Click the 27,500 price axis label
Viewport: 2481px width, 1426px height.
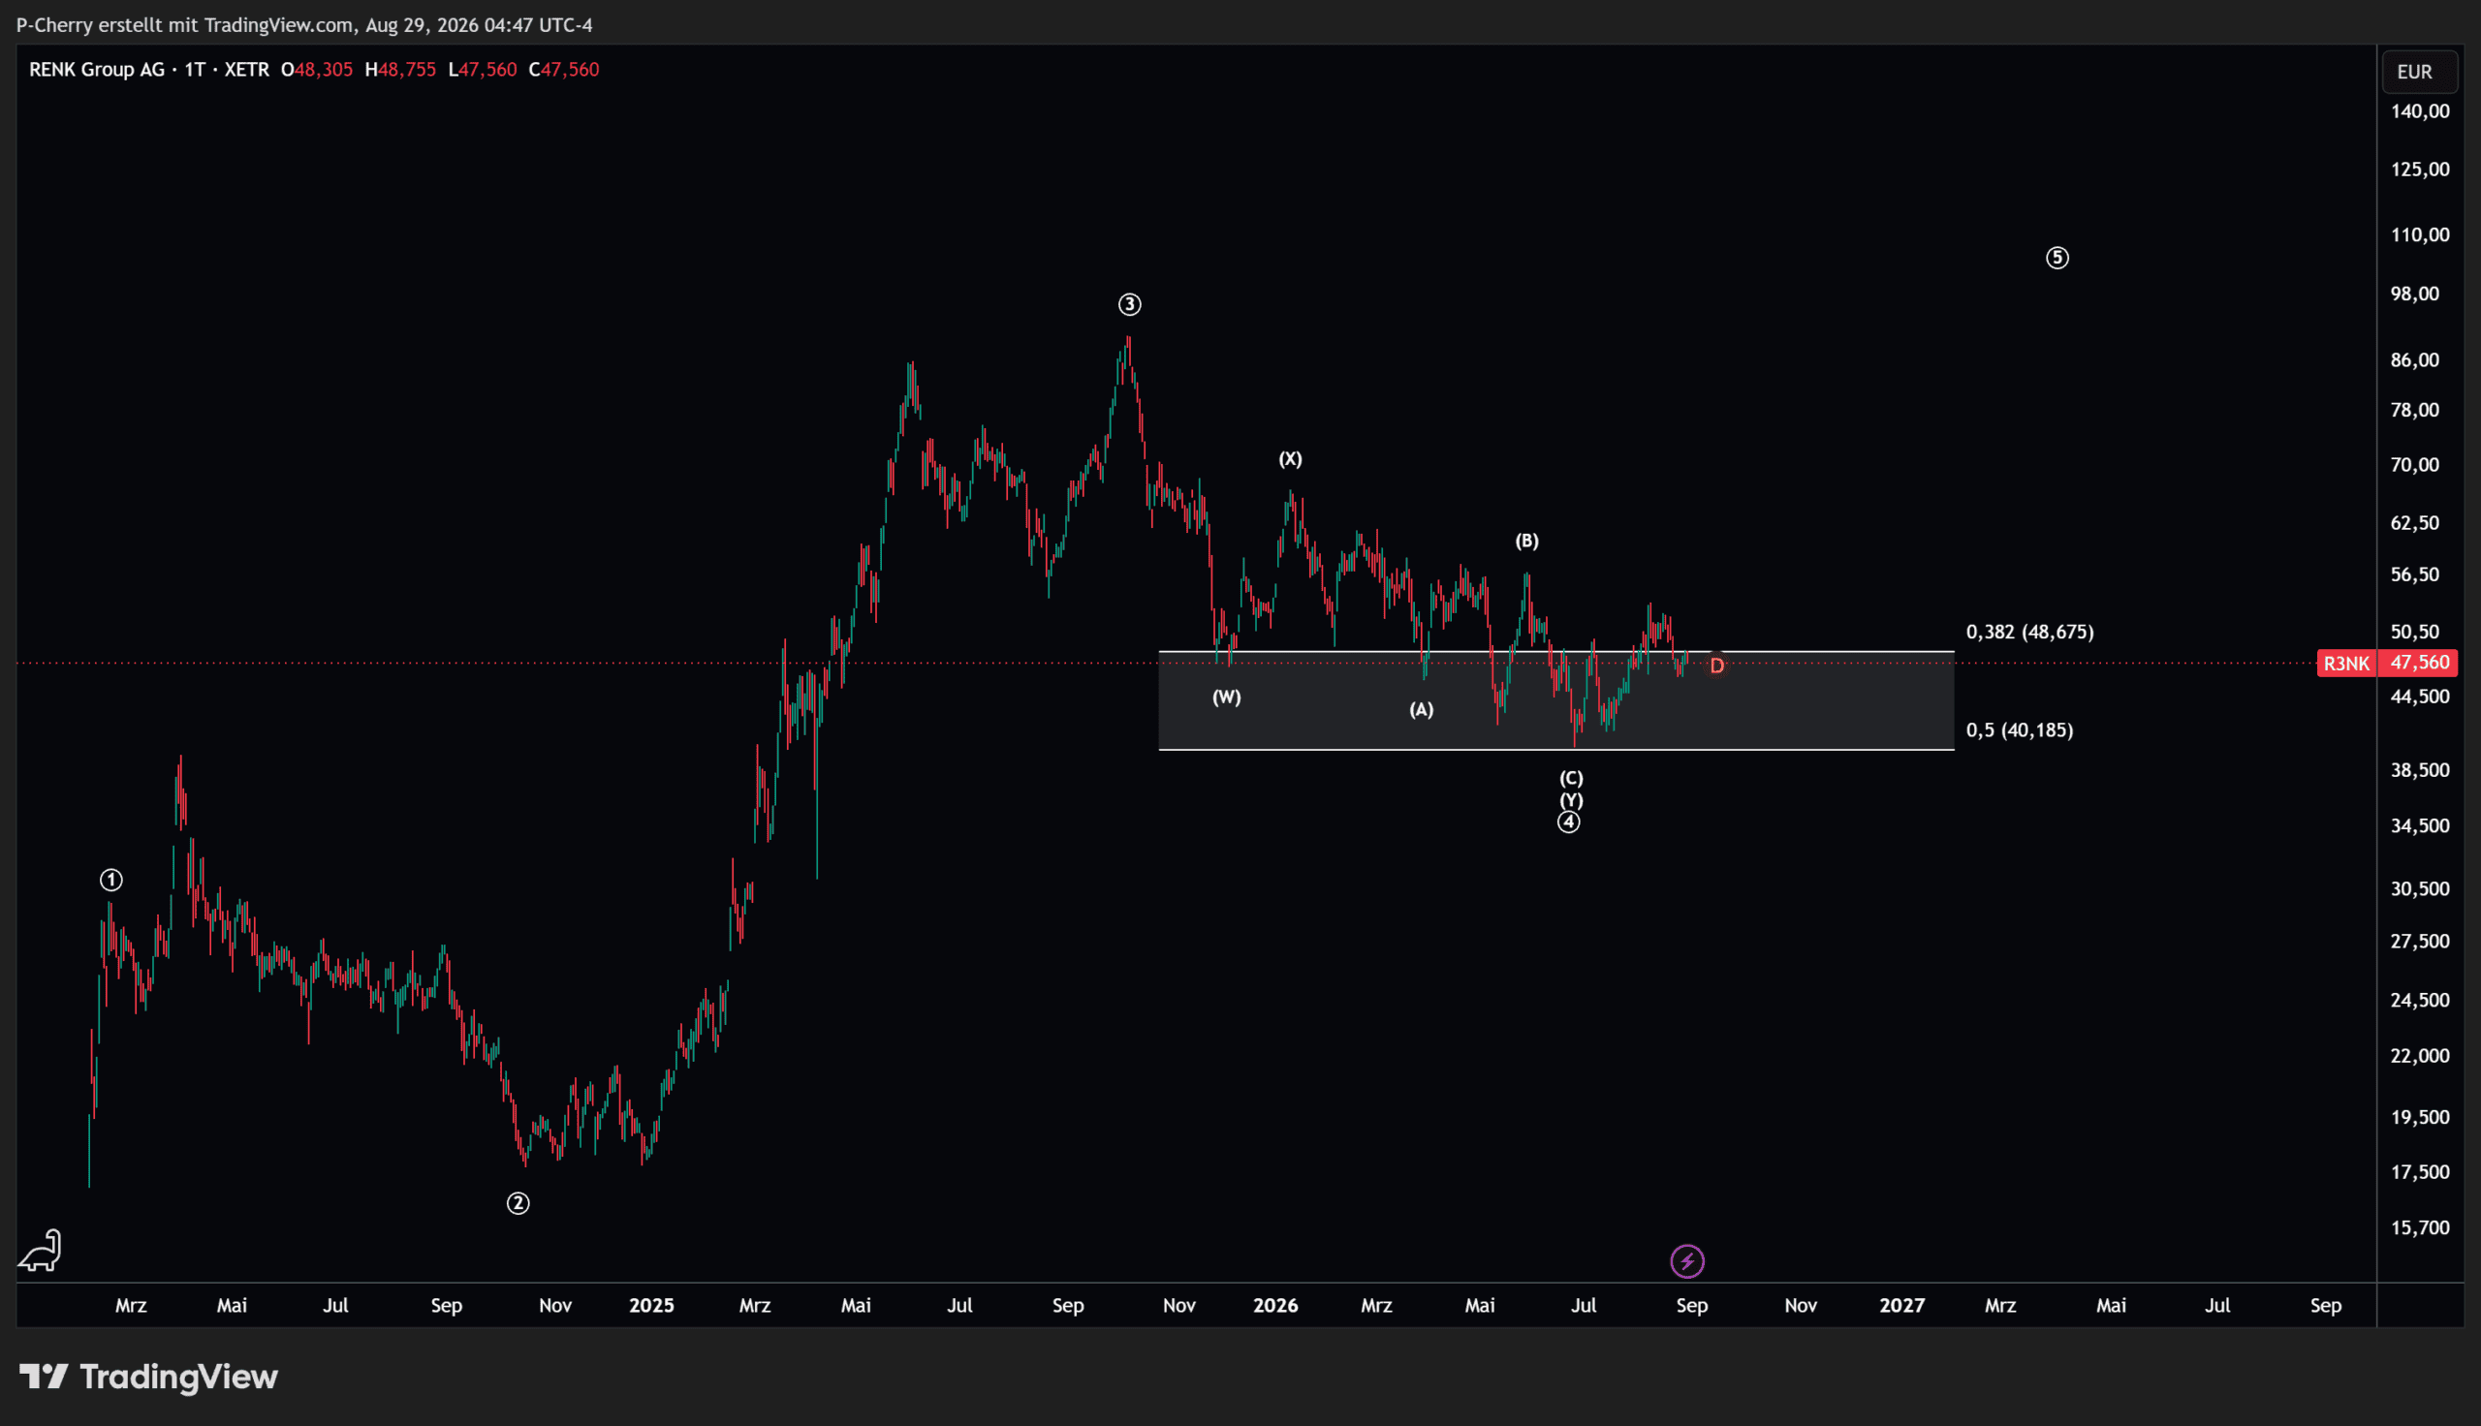(x=2420, y=942)
